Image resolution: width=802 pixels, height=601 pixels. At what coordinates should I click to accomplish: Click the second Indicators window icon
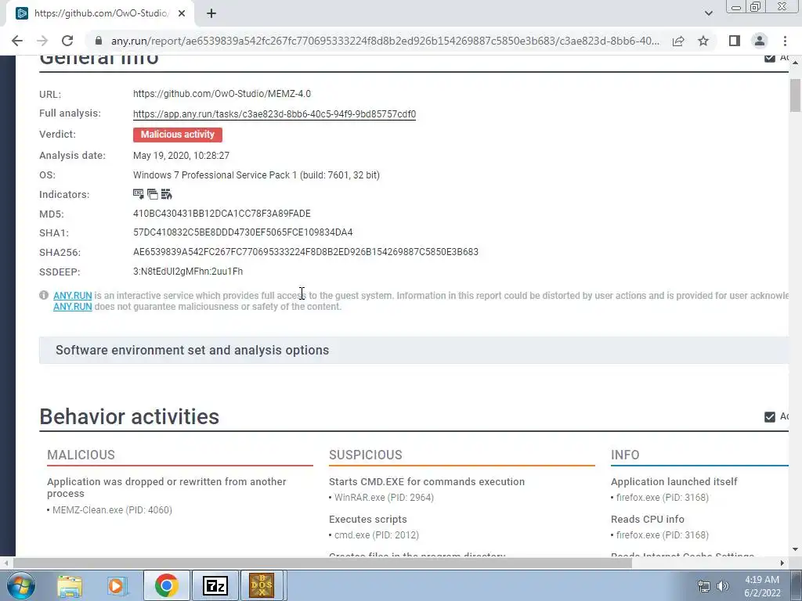point(153,194)
